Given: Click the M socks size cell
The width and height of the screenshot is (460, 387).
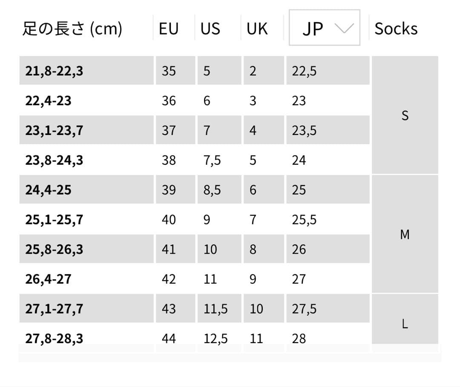Looking at the screenshot, I should click(x=405, y=234).
